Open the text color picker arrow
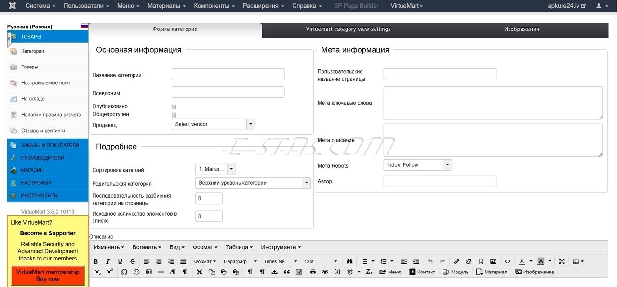The width and height of the screenshot is (617, 287). (x=531, y=261)
